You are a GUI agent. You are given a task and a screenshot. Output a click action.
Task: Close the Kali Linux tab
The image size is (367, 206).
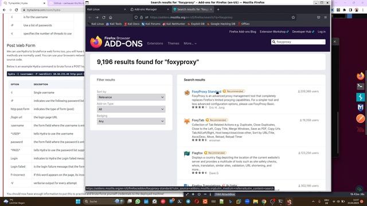click(x=125, y=9)
